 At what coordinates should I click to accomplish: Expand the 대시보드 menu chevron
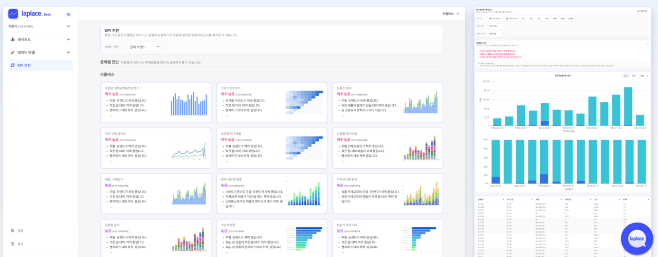[68, 39]
